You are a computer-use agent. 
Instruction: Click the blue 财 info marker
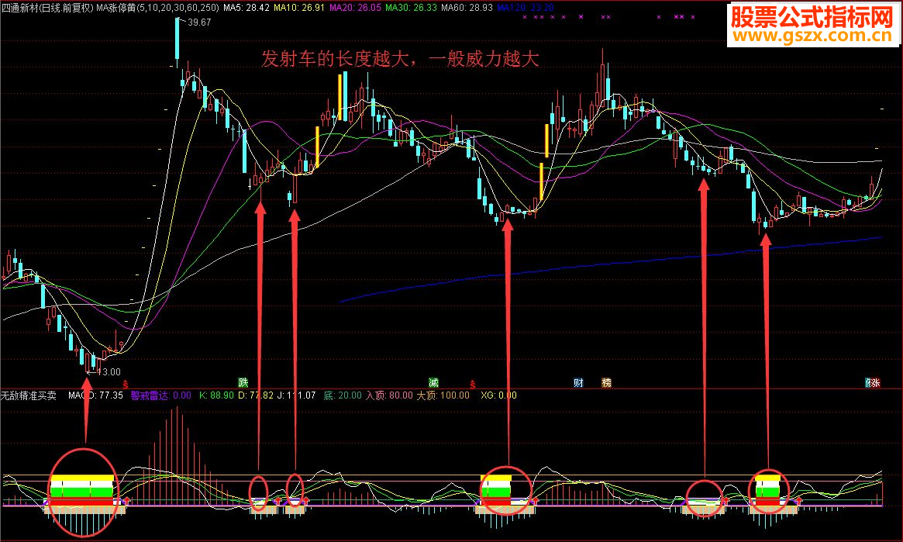(578, 382)
